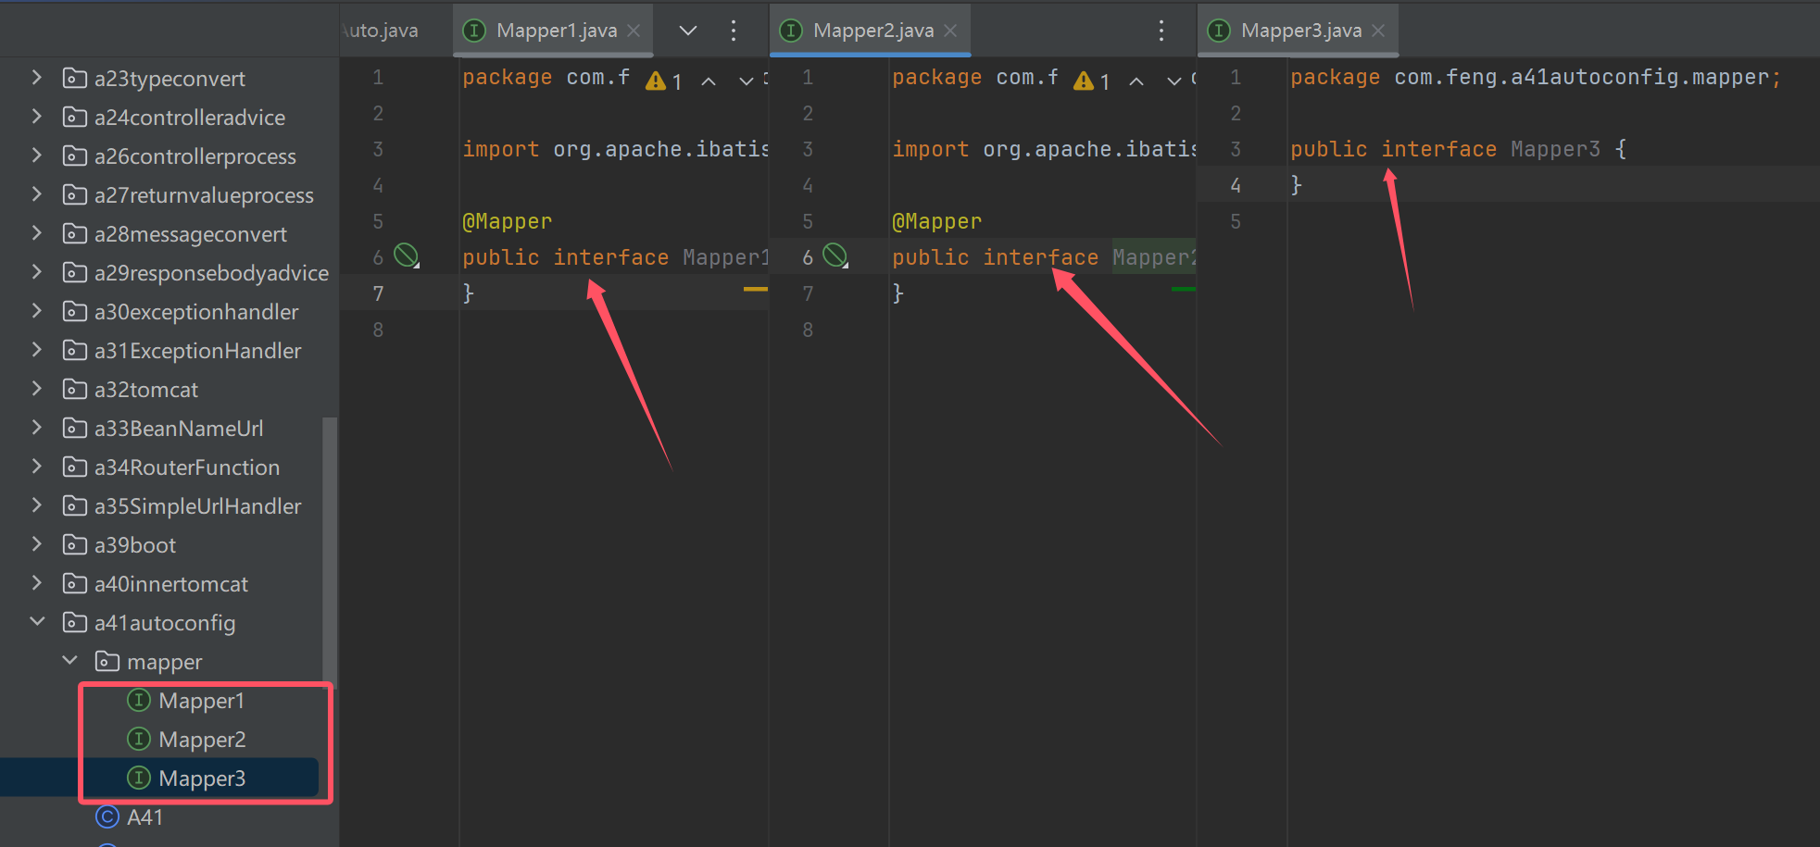Go to previous highlighted error in Mapper2
1820x847 pixels.
coord(1136,81)
